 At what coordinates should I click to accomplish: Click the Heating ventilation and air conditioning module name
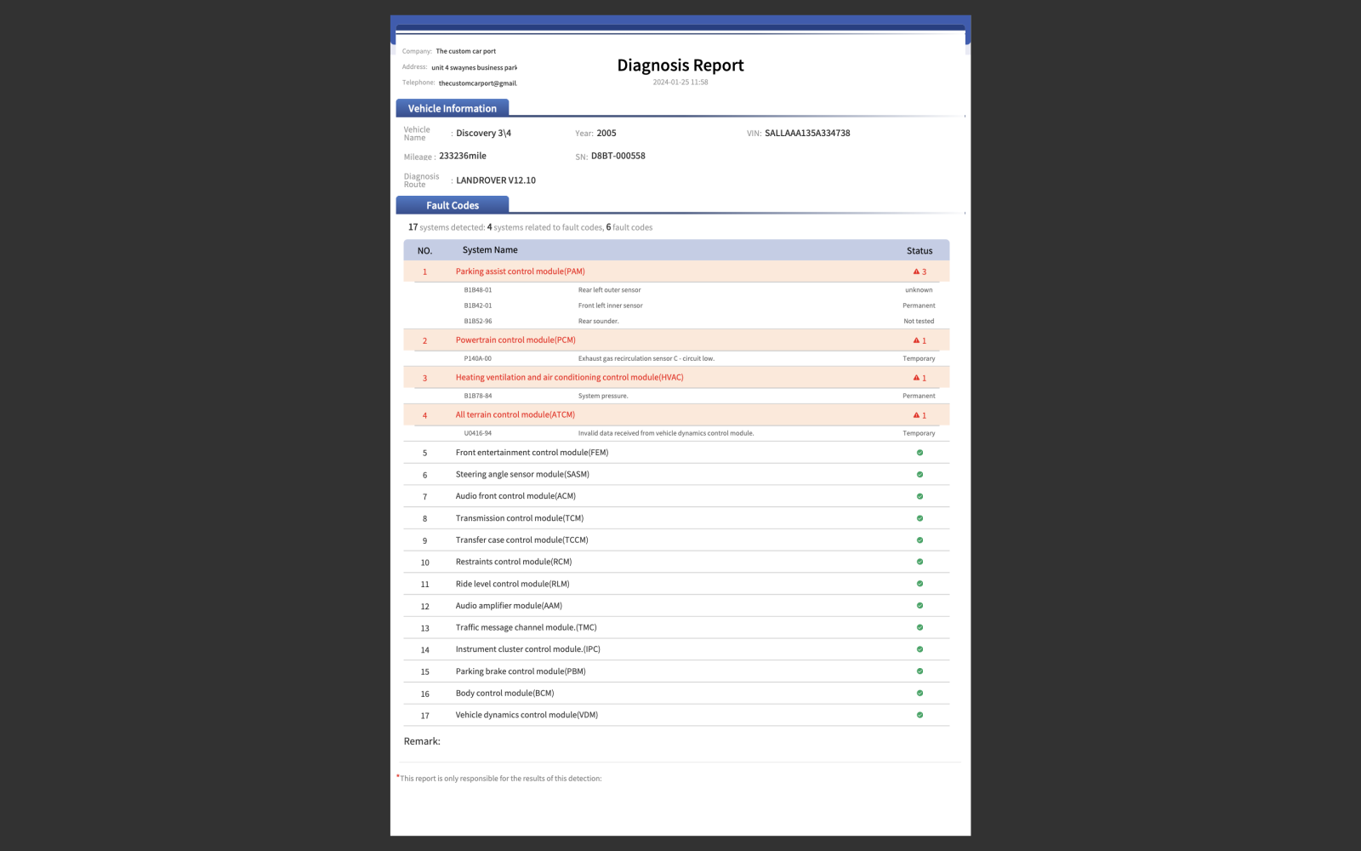pos(570,378)
